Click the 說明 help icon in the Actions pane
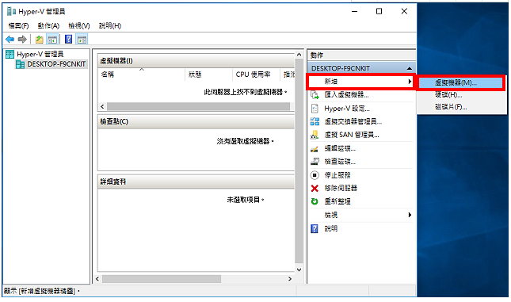 315,228
